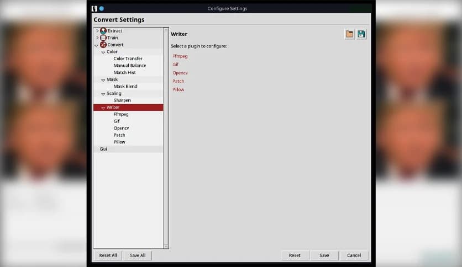Screen dimensions: 462x267
Task: Select Color Transfer in the tree
Action: pos(128,58)
